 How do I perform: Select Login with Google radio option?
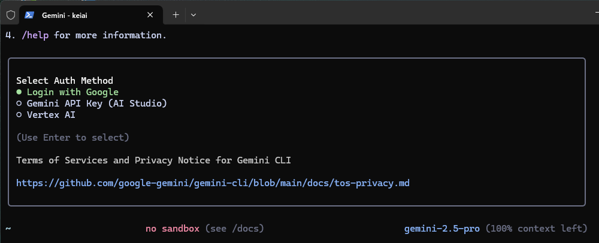(68, 92)
